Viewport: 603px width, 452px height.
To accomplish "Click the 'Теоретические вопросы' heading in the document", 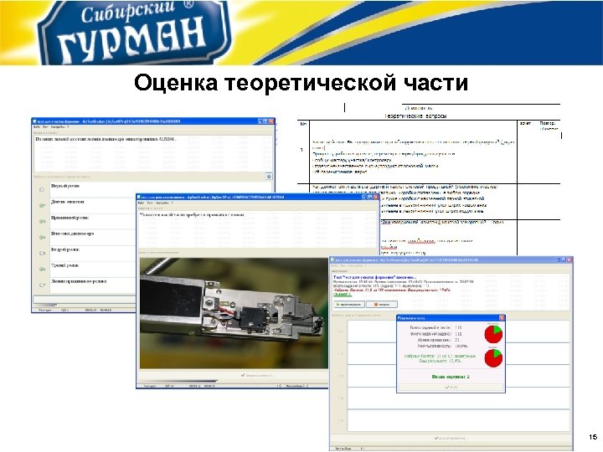I will click(415, 116).
